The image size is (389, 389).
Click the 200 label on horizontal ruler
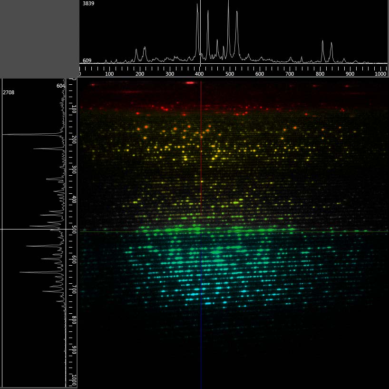tap(140, 74)
